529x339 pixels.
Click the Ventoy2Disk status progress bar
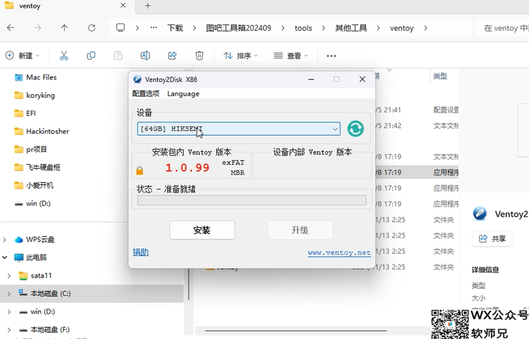(x=252, y=200)
